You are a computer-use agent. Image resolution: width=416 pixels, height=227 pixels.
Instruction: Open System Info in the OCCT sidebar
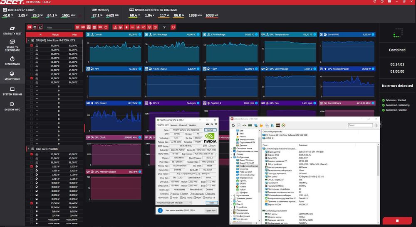12,106
